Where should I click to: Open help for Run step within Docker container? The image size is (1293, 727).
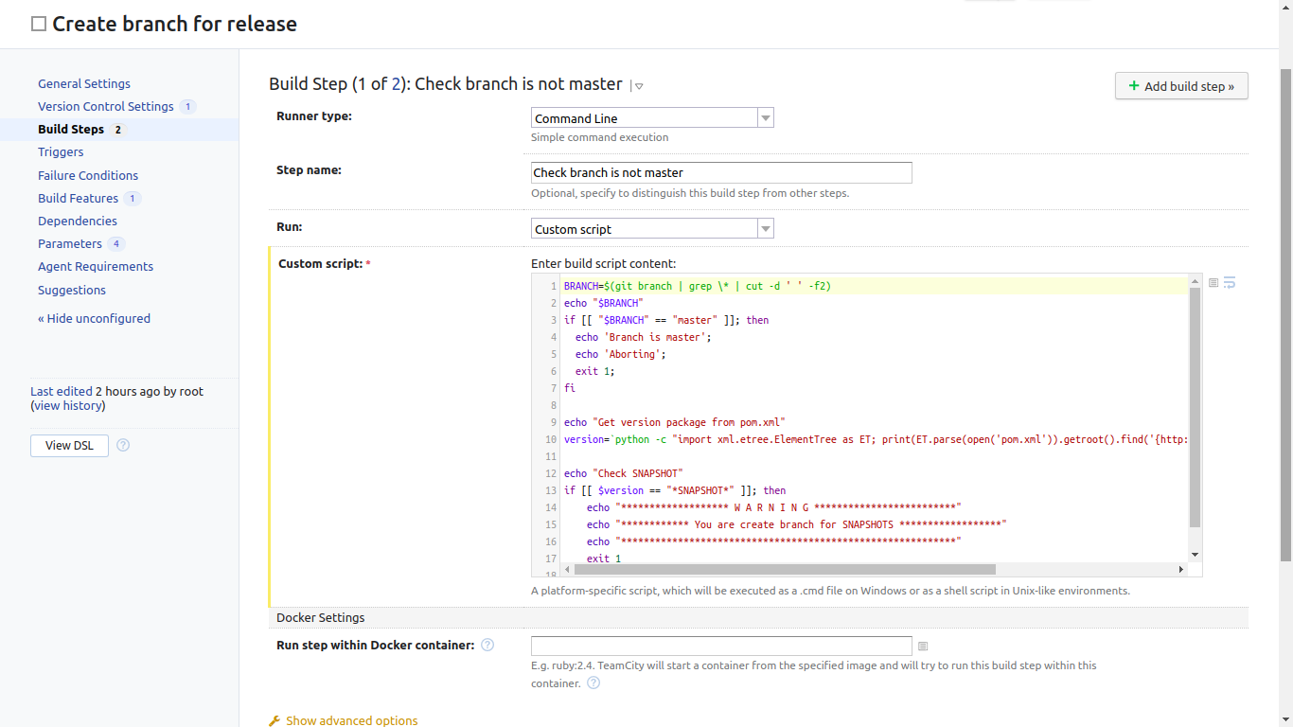[487, 646]
